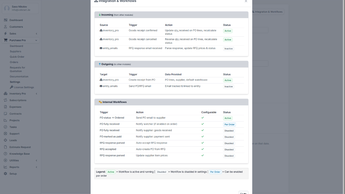The height and width of the screenshot is (194, 345).
Task: Click Active badge for Goods receipt confirmed
Action: tap(228, 31)
